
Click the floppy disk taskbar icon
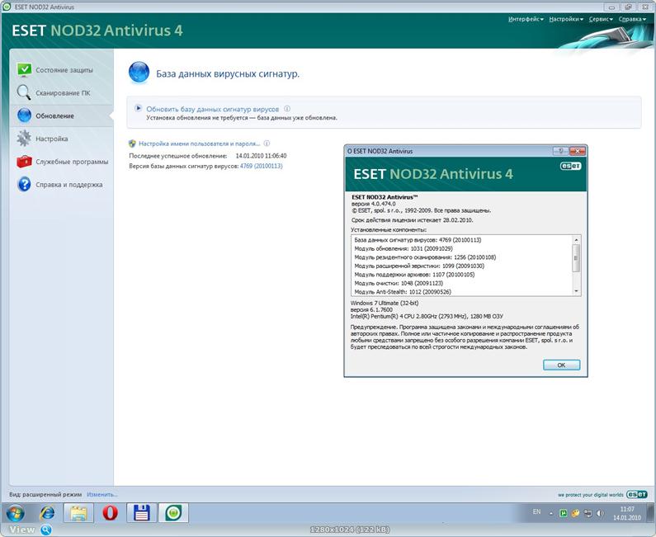(142, 513)
